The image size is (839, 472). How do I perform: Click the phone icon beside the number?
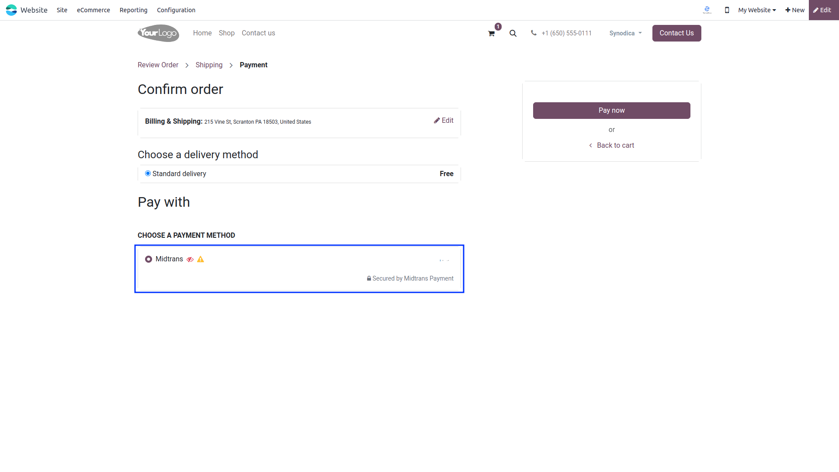click(x=534, y=33)
